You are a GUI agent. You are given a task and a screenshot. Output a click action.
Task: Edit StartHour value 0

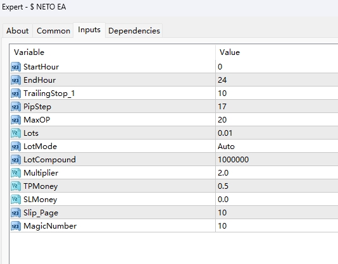(x=277, y=67)
